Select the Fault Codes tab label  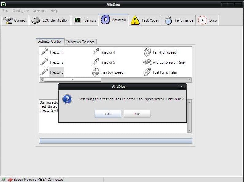tap(150, 20)
